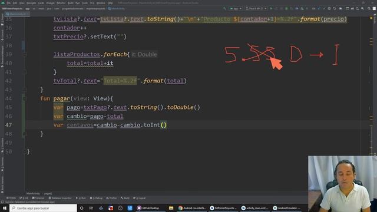Click the app breadcrumb in navigation bar

coord(28,9)
